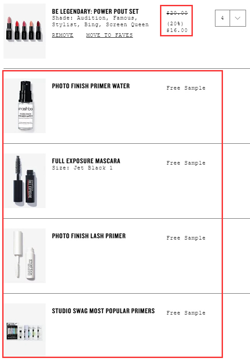Click the Be Legendary: Power Pout Set title
The width and height of the screenshot is (250, 362).
pos(95,12)
